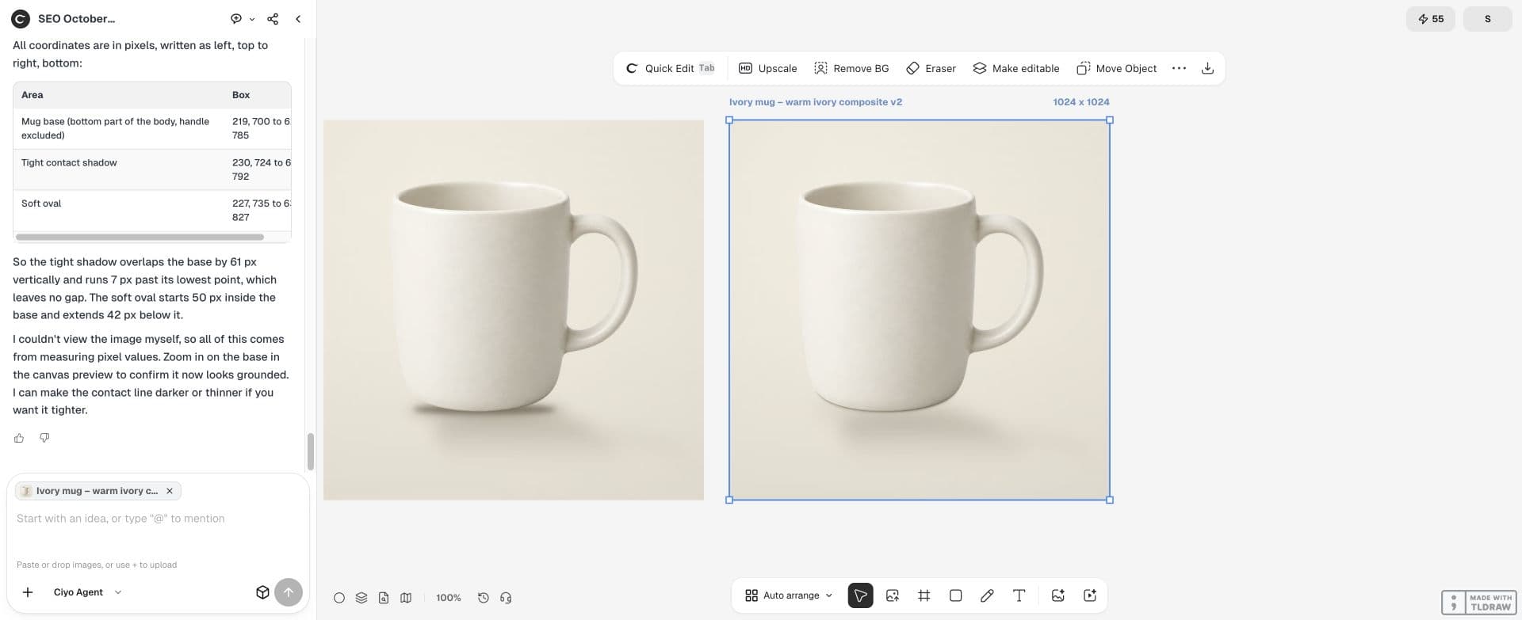Open the layers panel icon
1522x620 pixels.
coord(361,598)
